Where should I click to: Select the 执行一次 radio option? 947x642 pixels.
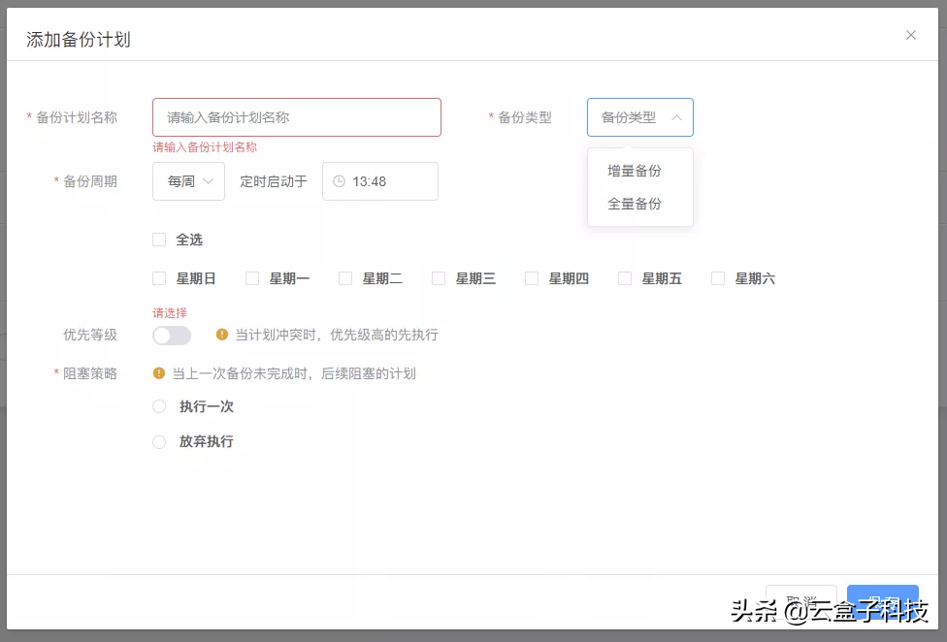click(158, 407)
